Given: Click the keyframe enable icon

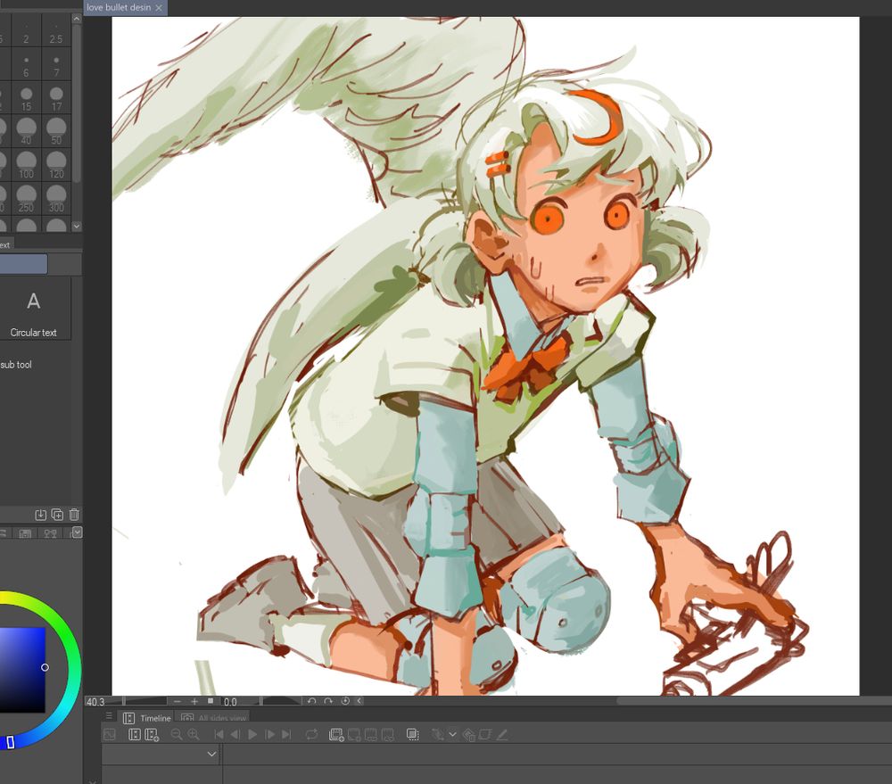Looking at the screenshot, I should pos(437,735).
